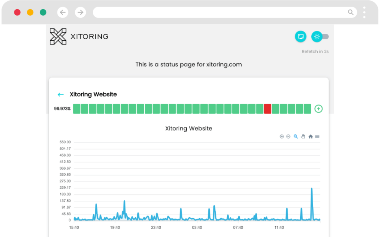Select the zoom-out tool on the chart toolbar

tap(288, 136)
